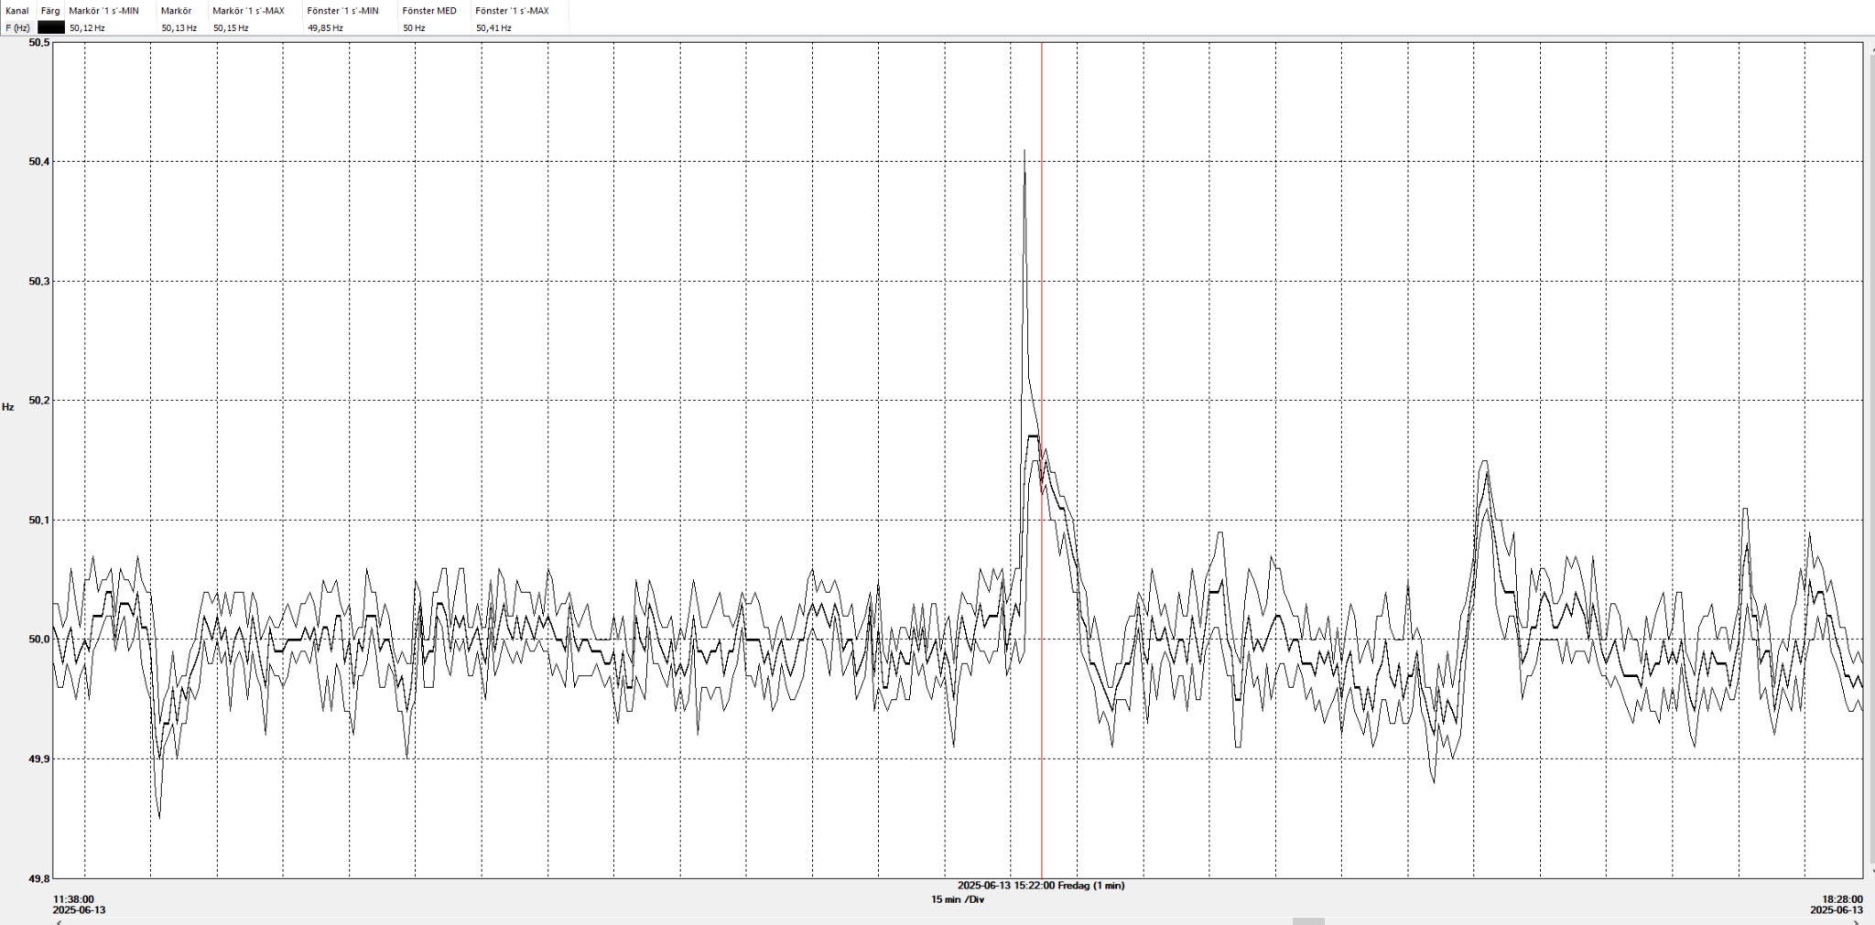
Task: Click the black color swatch for F (Hz)
Action: click(50, 27)
